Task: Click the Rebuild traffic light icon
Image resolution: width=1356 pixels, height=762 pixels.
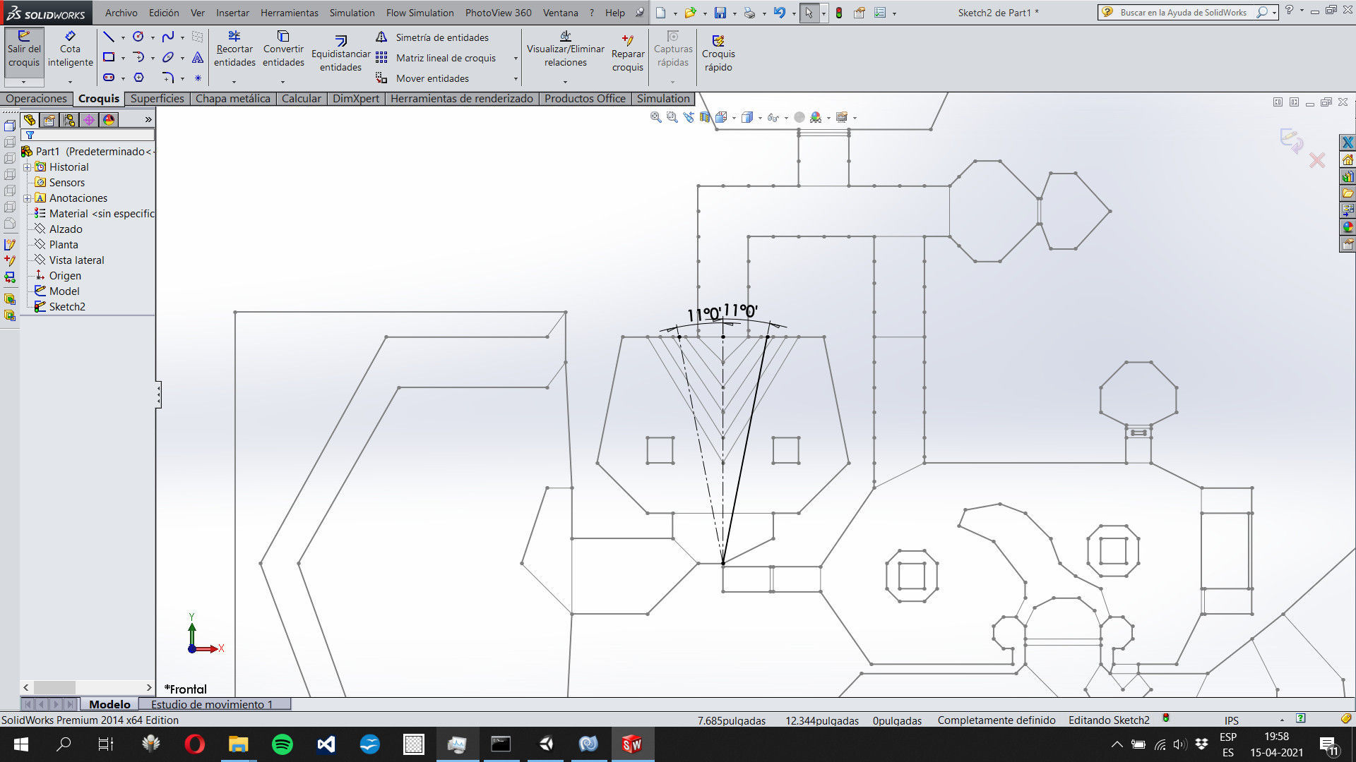Action: (x=839, y=13)
